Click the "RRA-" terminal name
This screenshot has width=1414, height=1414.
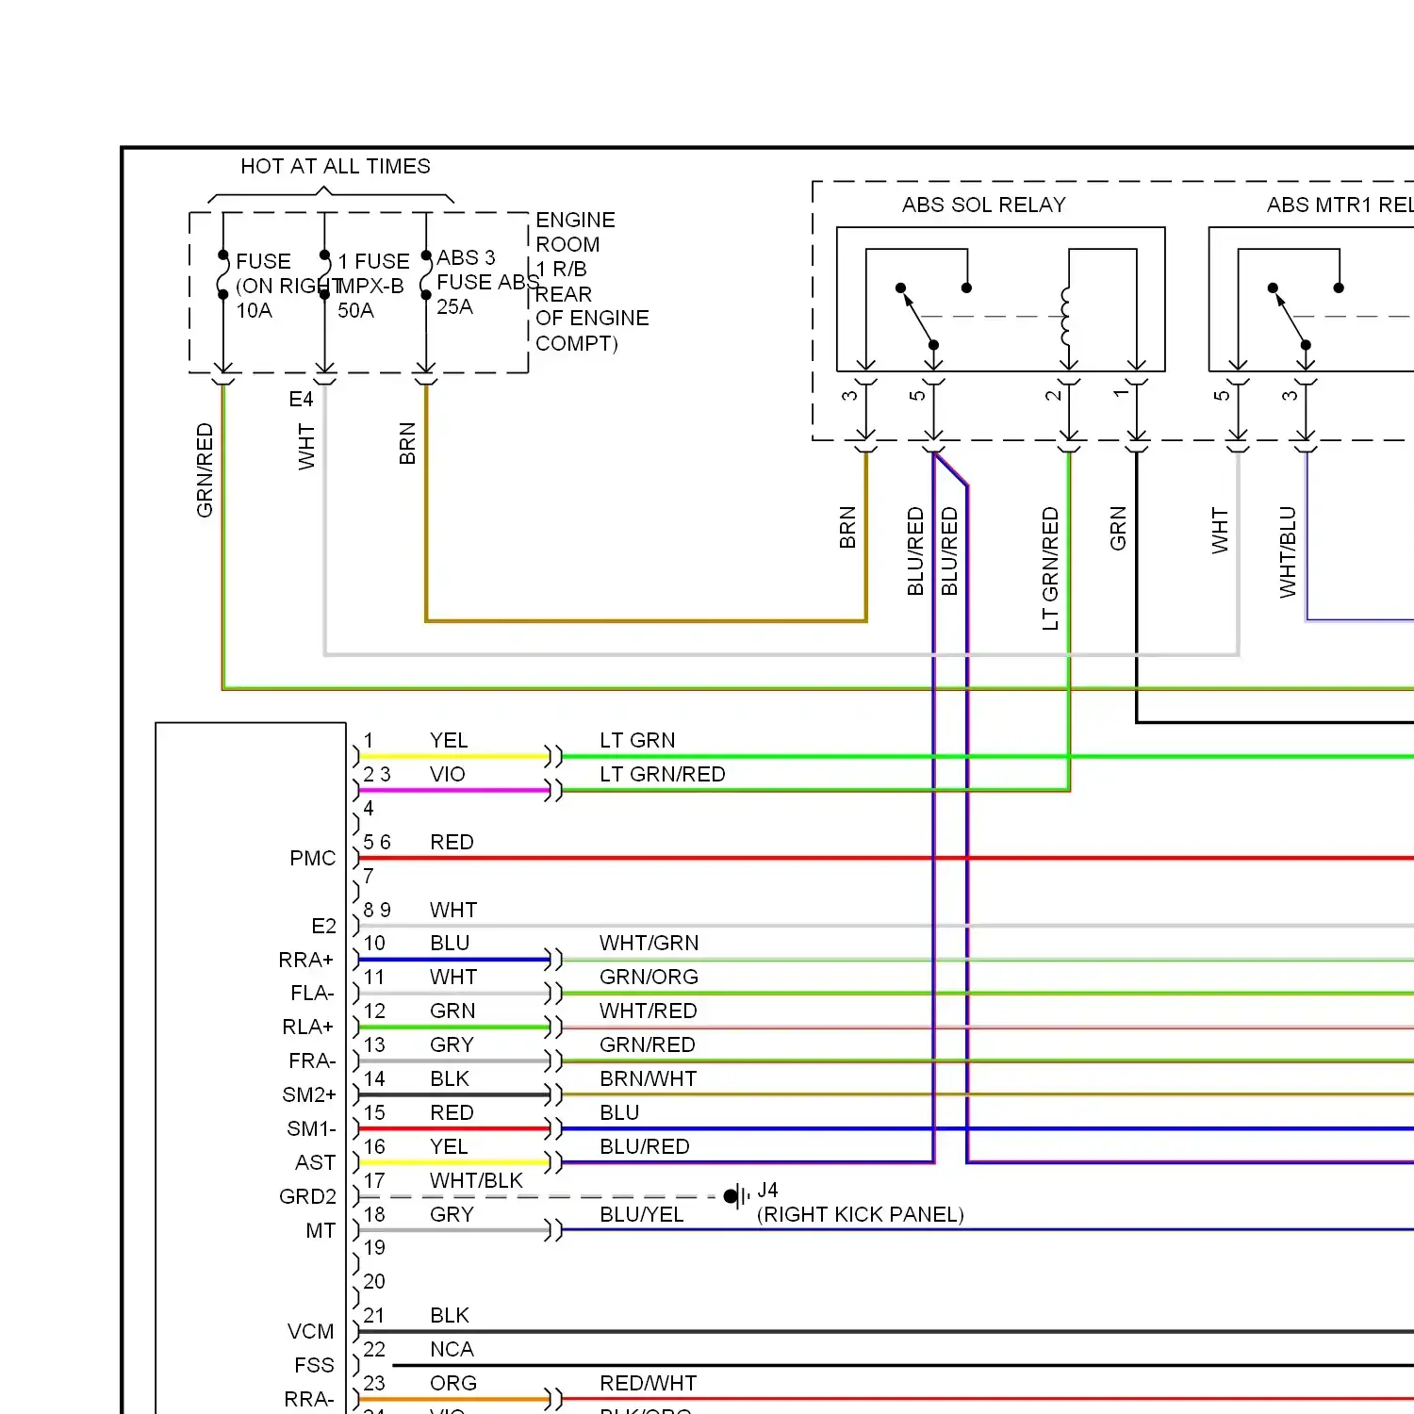(x=309, y=1400)
